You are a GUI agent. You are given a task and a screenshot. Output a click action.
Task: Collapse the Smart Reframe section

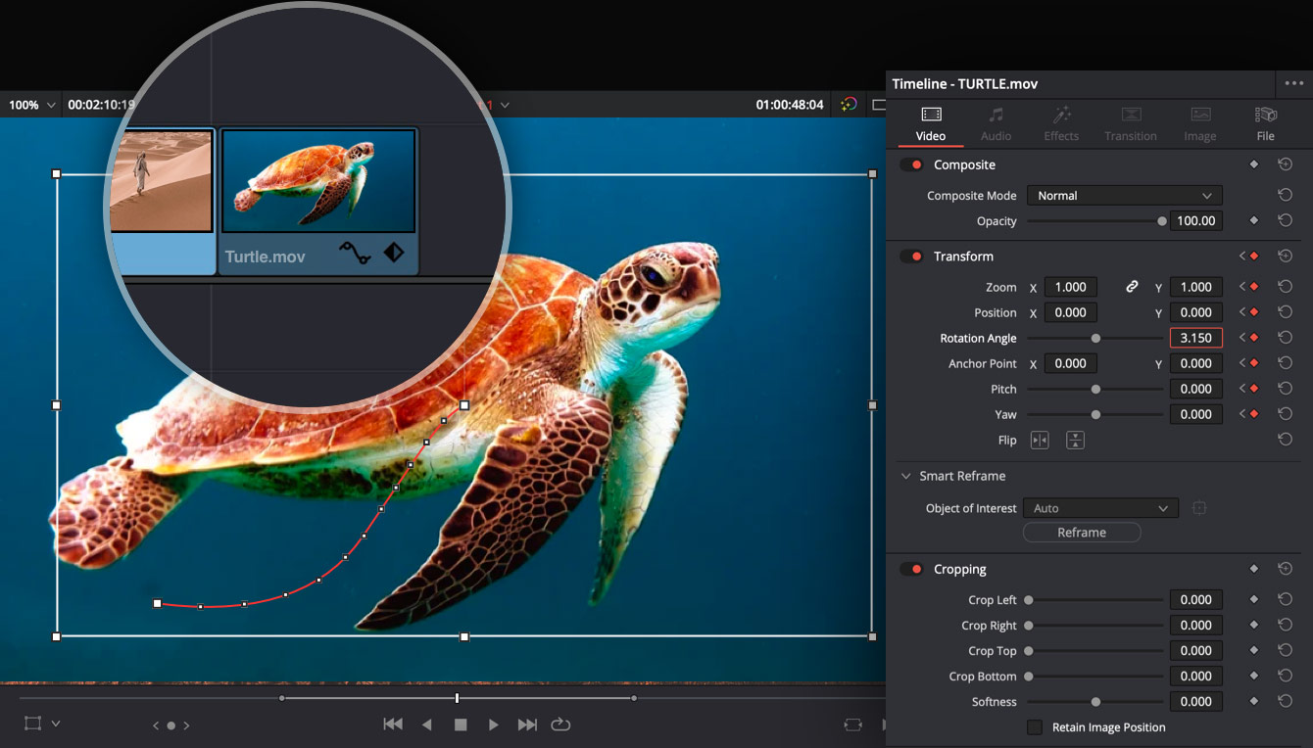pos(905,476)
